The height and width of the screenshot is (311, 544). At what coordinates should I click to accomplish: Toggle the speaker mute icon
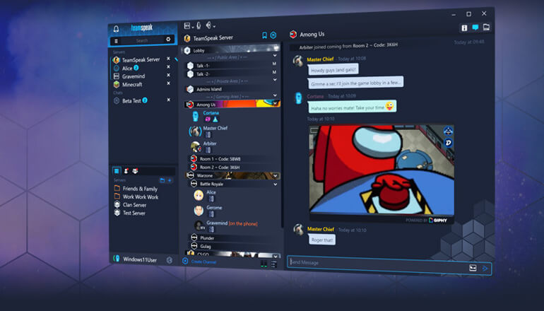(x=208, y=25)
